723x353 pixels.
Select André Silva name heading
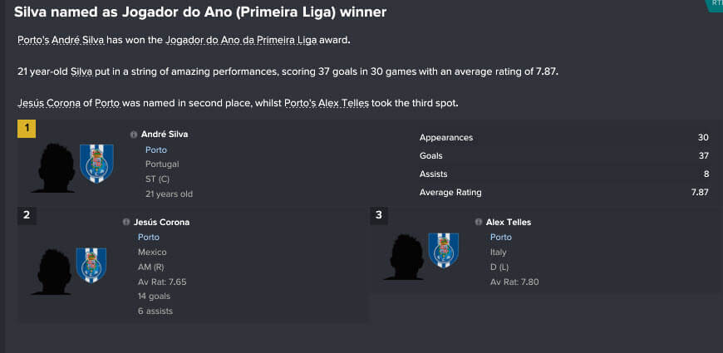click(x=165, y=135)
